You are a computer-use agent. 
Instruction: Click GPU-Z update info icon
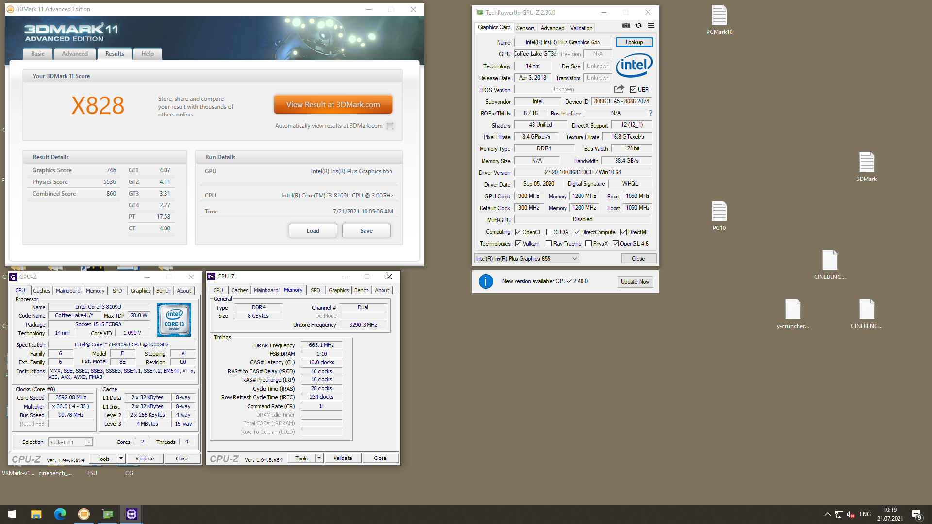pyautogui.click(x=486, y=281)
